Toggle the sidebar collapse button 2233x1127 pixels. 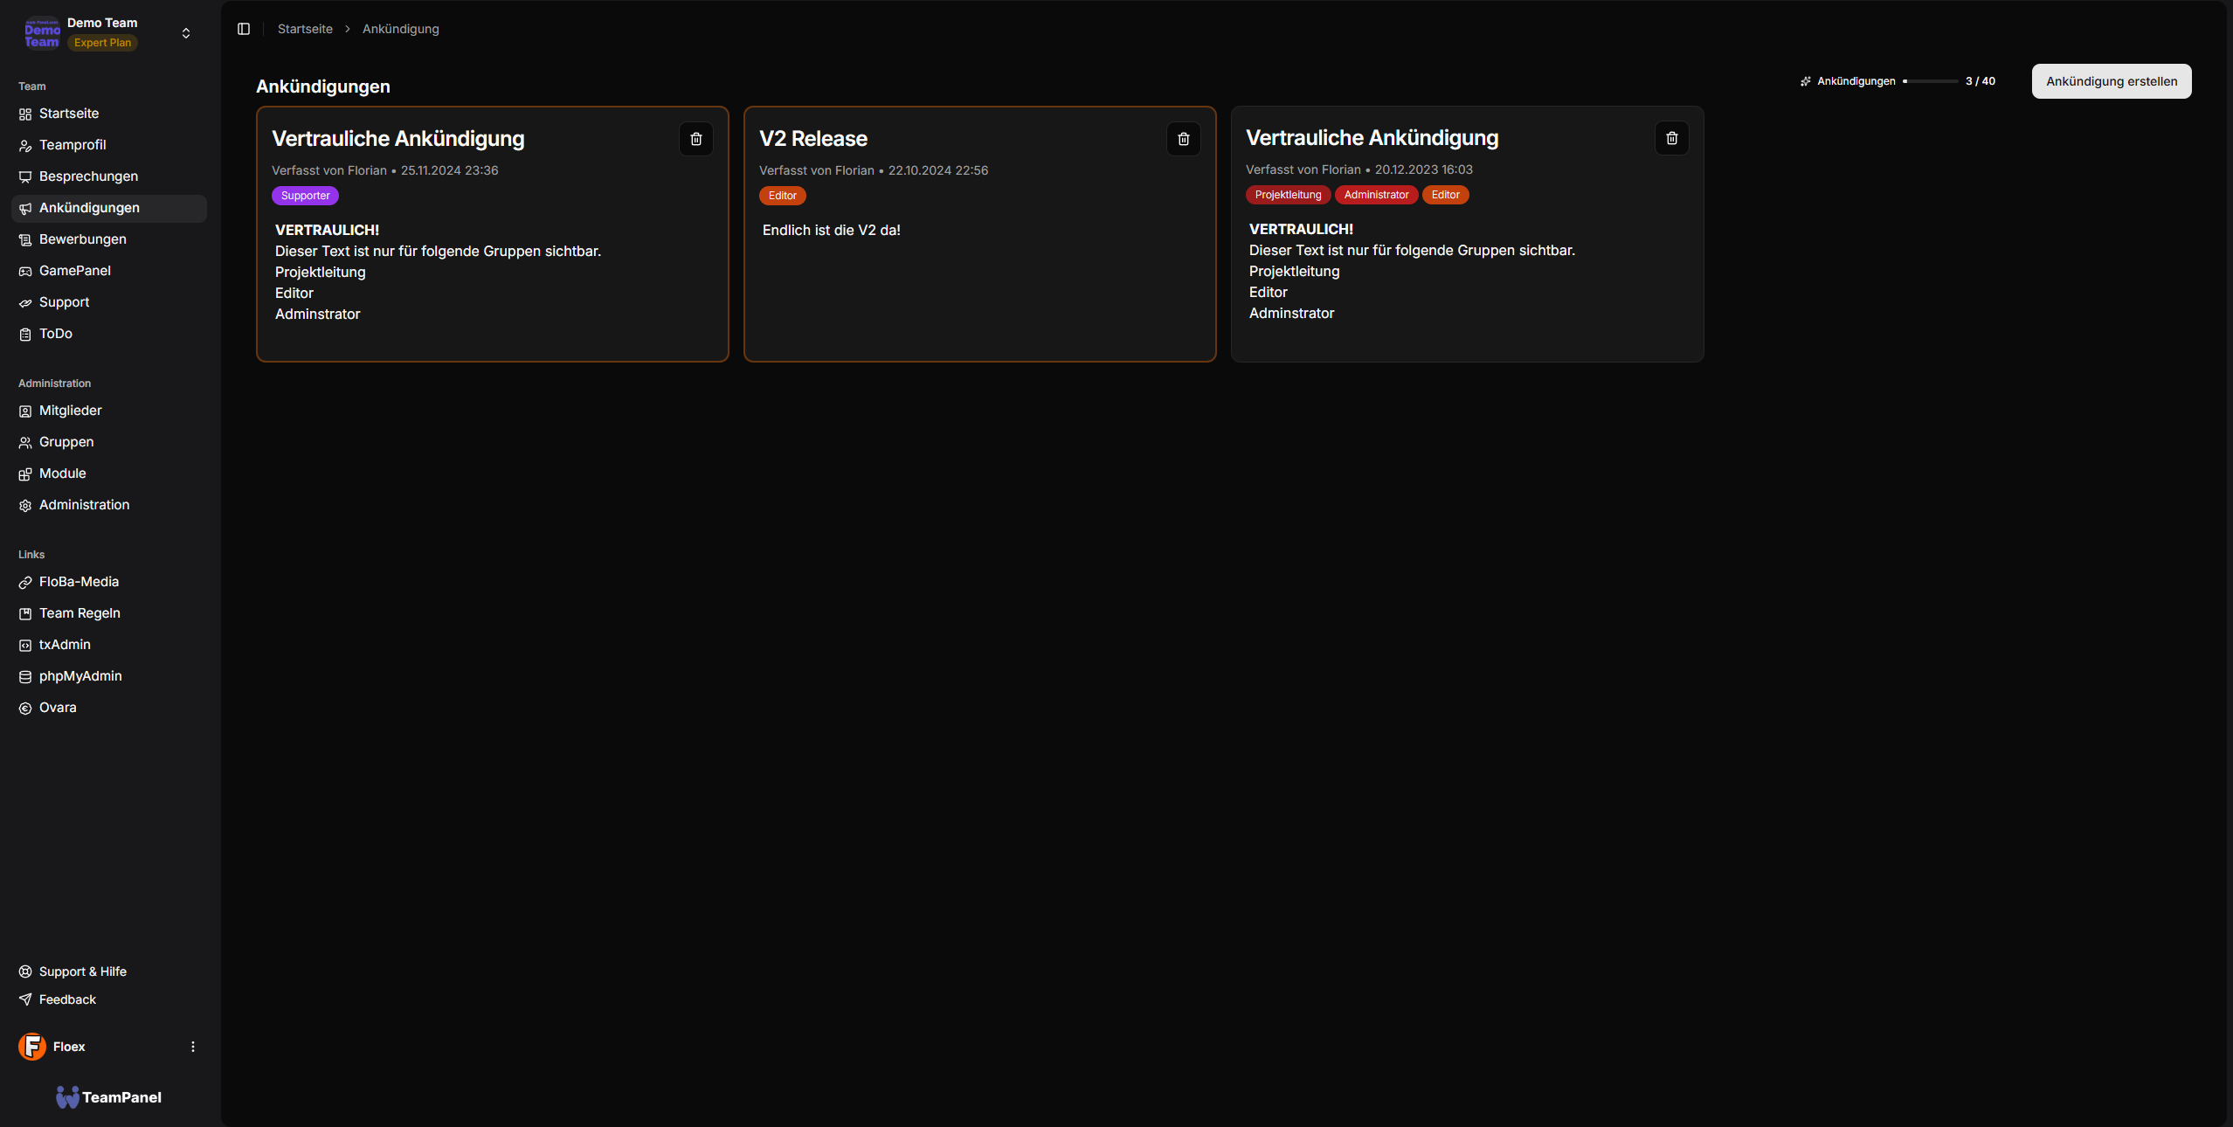coord(243,29)
